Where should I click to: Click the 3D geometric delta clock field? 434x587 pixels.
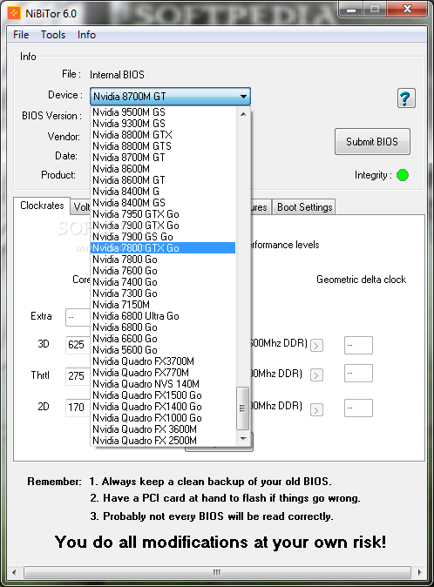tap(358, 345)
